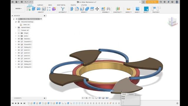188x106 pixels.
Task: Switch to the SHEET METAL tab
Action: point(61,5)
